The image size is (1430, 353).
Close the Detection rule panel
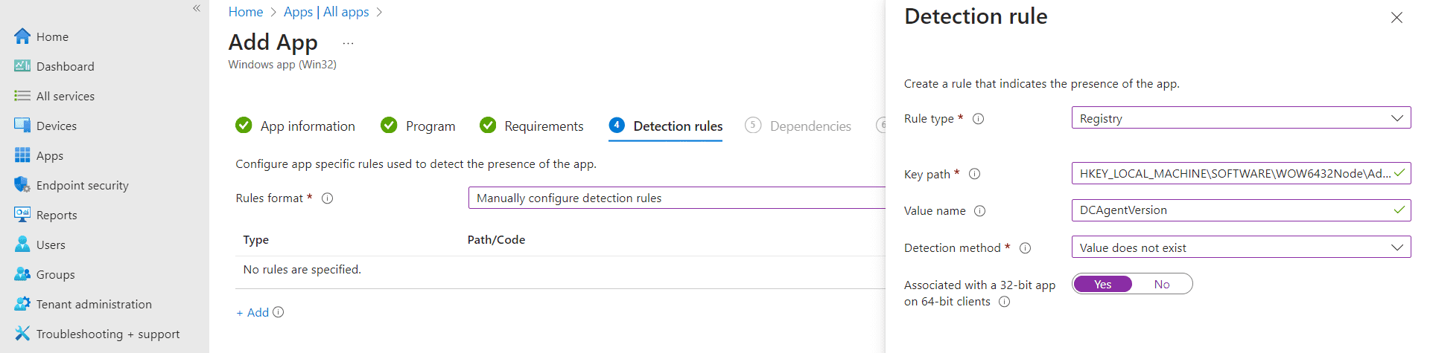(1396, 17)
